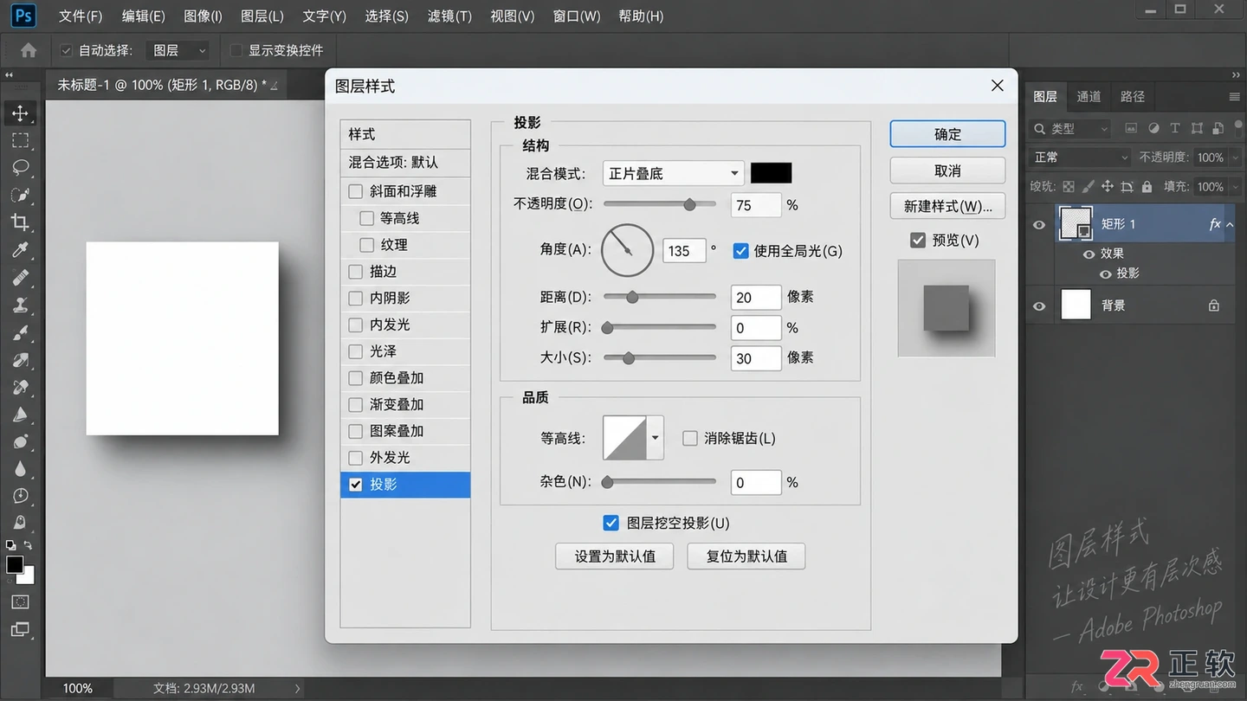Image resolution: width=1247 pixels, height=701 pixels.
Task: Check the 消除锯齿 checkbox
Action: coord(689,439)
